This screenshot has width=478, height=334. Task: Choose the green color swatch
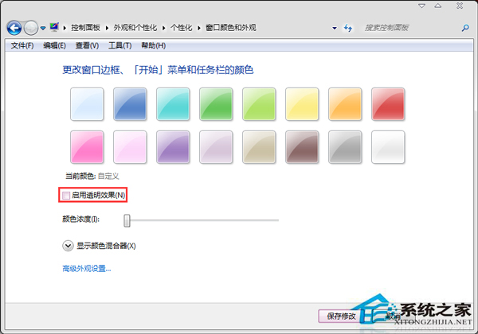[x=216, y=104]
